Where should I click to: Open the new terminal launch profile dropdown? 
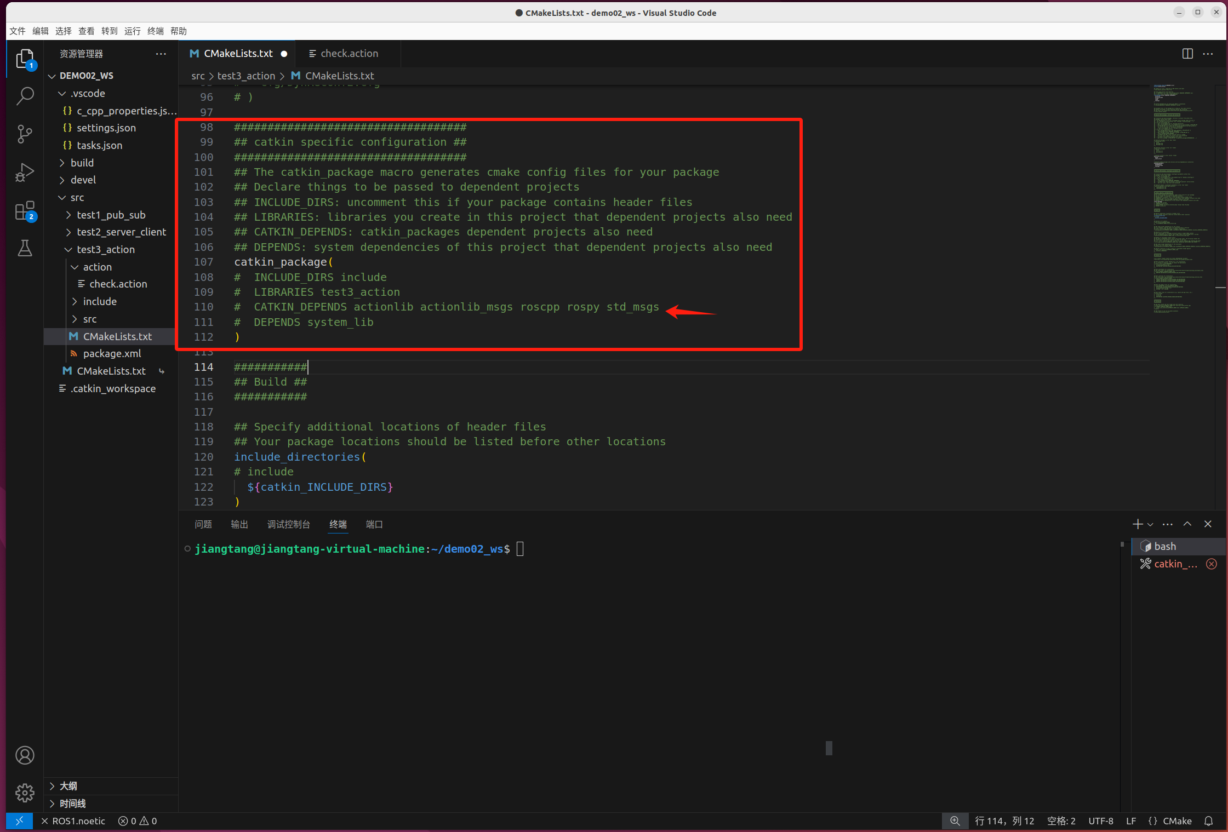click(x=1150, y=524)
